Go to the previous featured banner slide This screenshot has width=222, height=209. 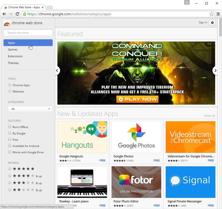(x=57, y=71)
